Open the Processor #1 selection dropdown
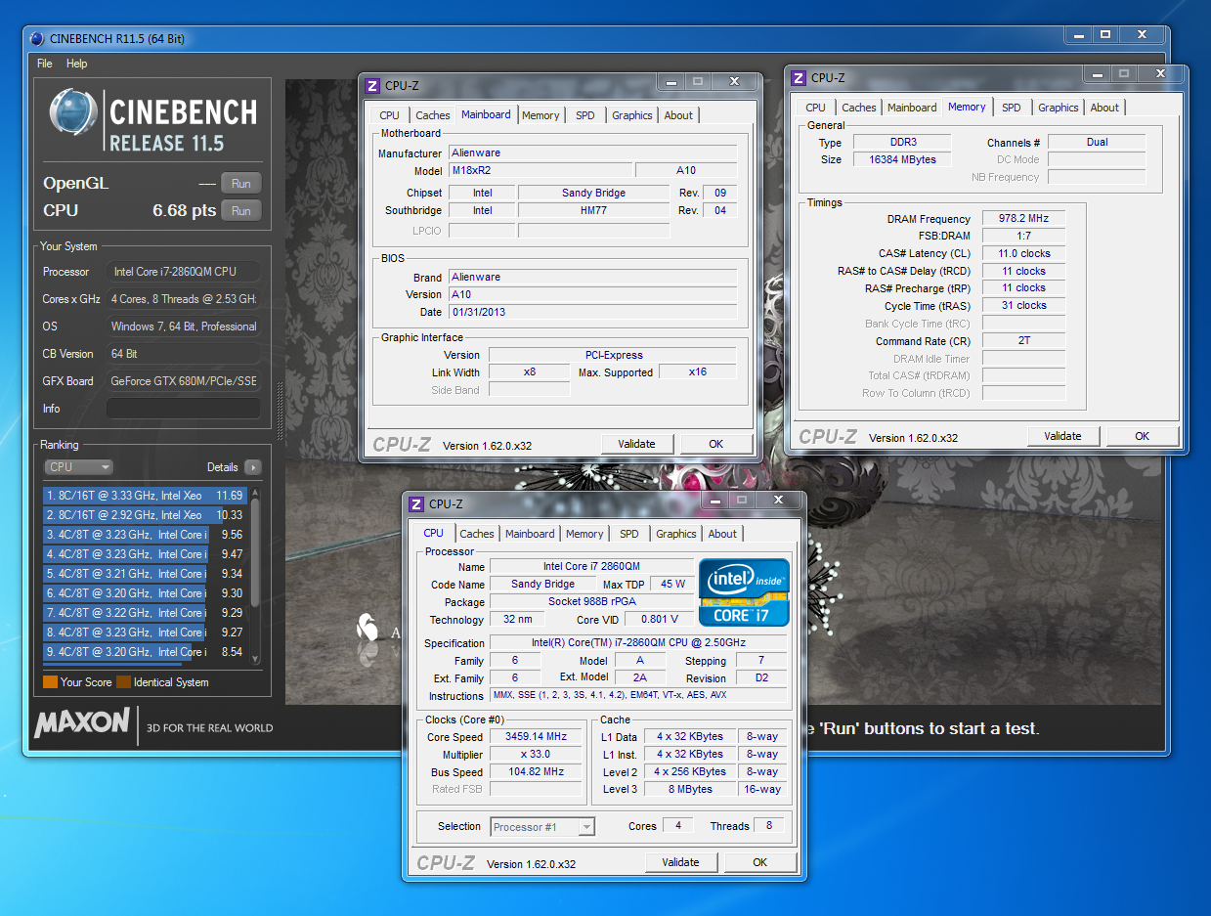Screen dimensions: 1211x916 click(x=541, y=827)
